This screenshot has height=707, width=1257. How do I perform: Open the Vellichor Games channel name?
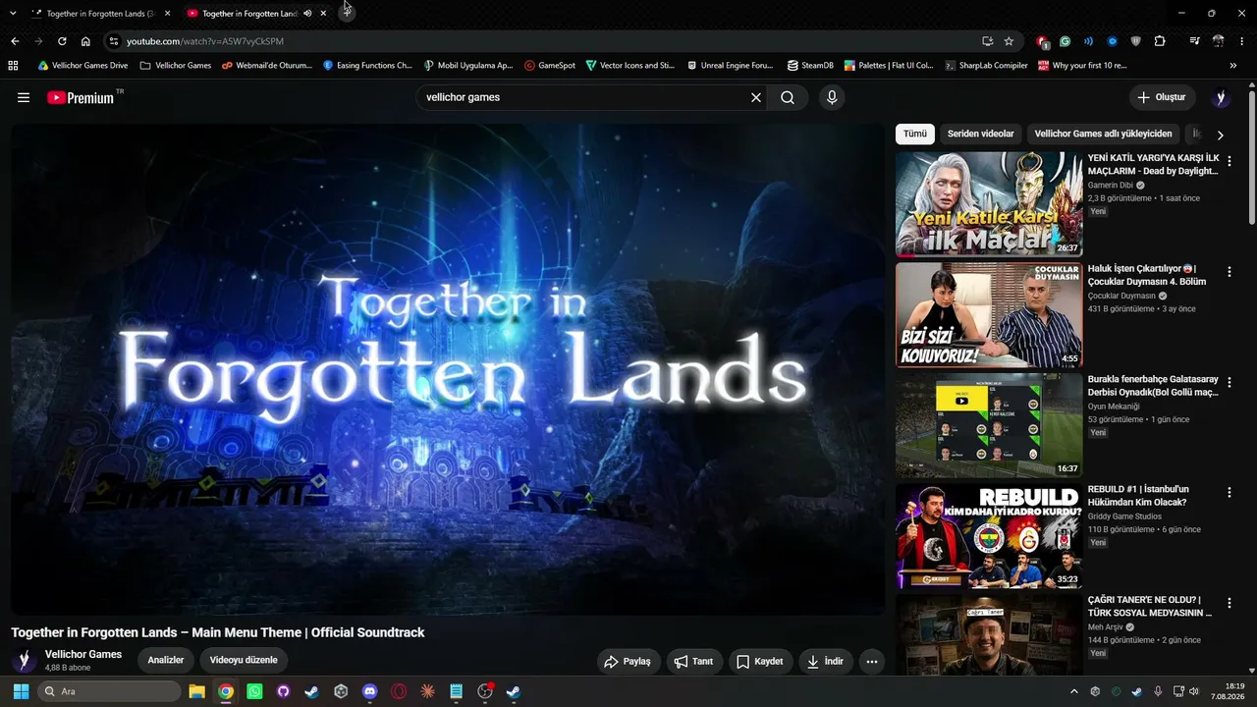pyautogui.click(x=83, y=654)
